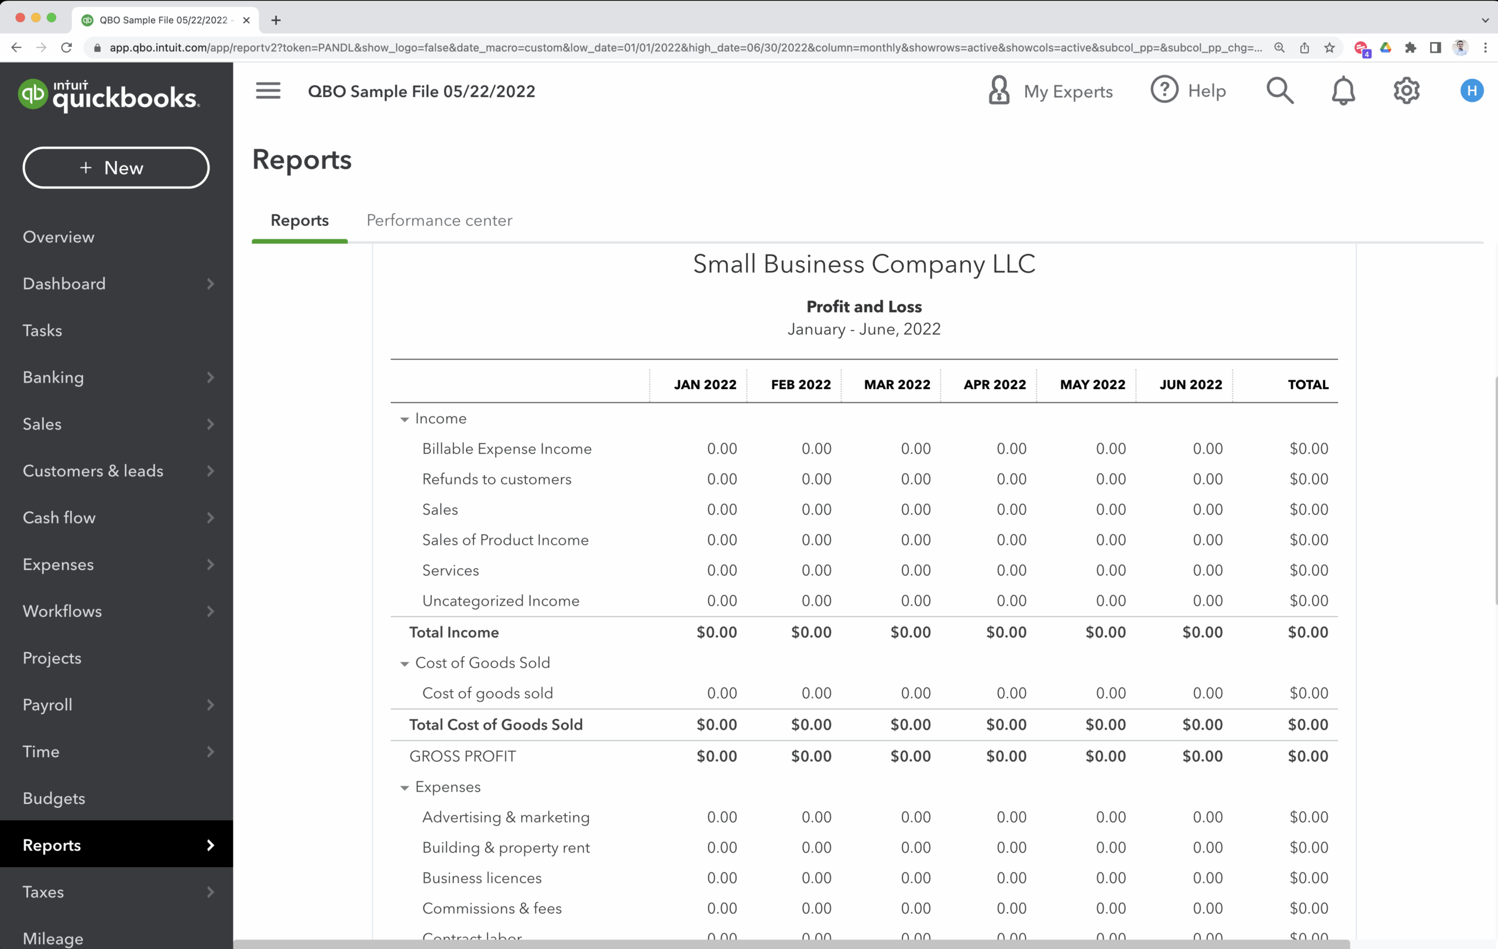Select the Reports tab
The image size is (1498, 949).
pyautogui.click(x=299, y=220)
